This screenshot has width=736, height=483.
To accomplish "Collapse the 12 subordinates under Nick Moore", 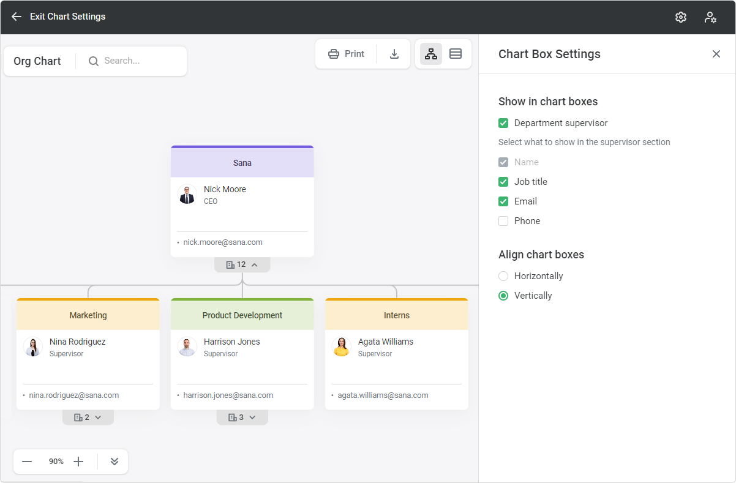I will 242,264.
